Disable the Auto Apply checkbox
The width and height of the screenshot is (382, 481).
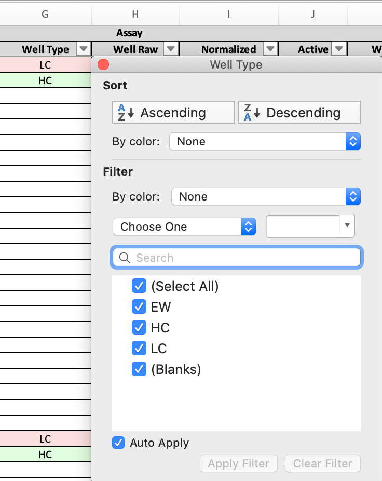(118, 443)
